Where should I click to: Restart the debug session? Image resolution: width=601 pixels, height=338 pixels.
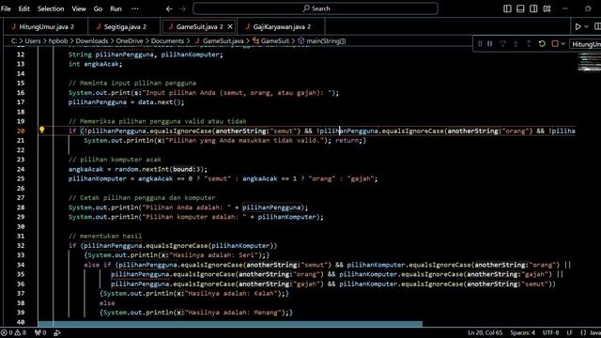(542, 44)
